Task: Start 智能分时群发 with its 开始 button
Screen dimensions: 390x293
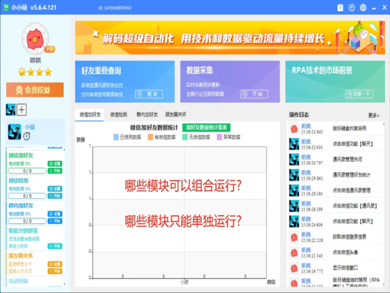Action: click(x=55, y=246)
